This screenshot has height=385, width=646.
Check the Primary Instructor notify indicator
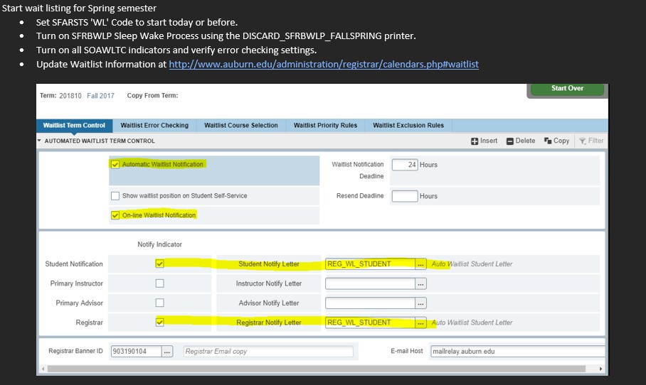159,283
